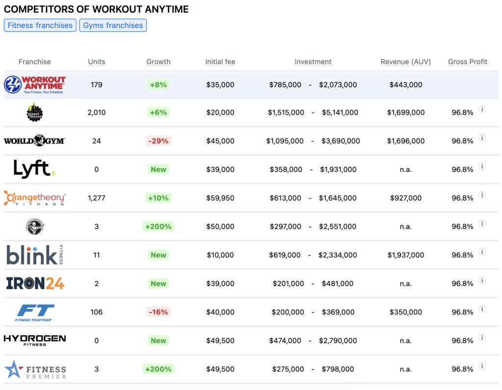502x390 pixels.
Task: Click the Initial fee column header
Action: 220,62
